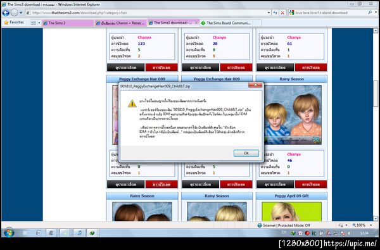Click the page scrollbar up arrow

click(376, 30)
